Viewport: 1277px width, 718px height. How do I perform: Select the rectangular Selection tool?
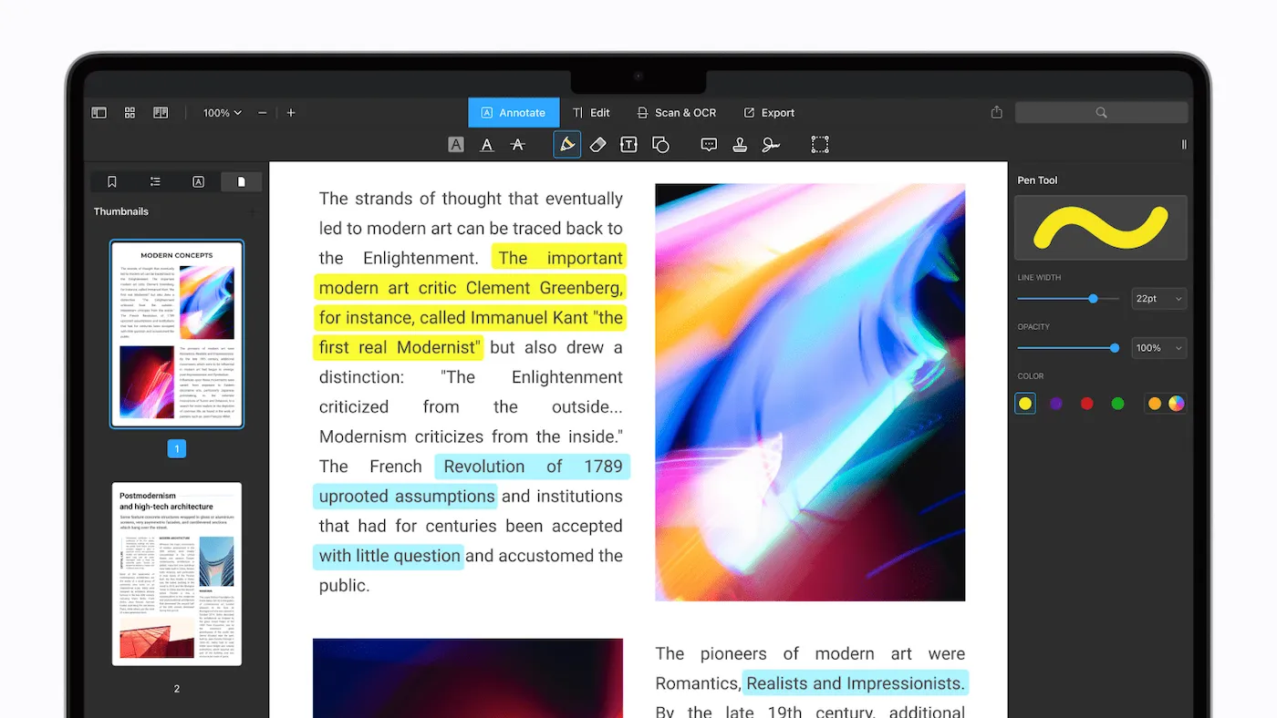pyautogui.click(x=819, y=144)
